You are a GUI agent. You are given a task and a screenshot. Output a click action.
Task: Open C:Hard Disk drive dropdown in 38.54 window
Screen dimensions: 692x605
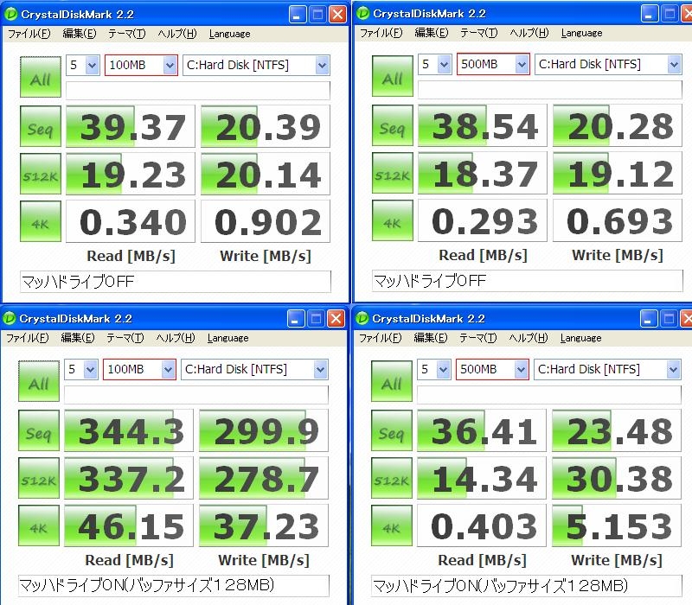[608, 64]
